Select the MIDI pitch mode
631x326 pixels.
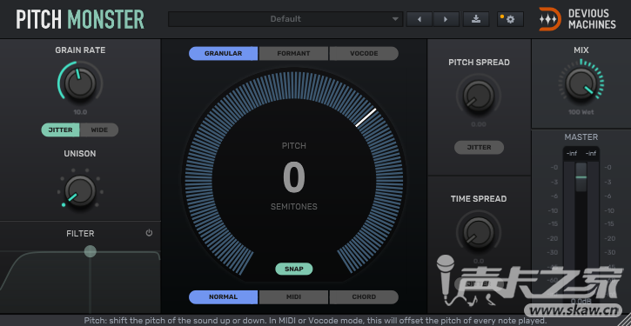point(294,297)
